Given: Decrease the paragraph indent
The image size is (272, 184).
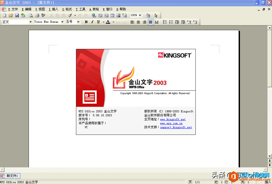Looking at the screenshot, I should [x=177, y=22].
